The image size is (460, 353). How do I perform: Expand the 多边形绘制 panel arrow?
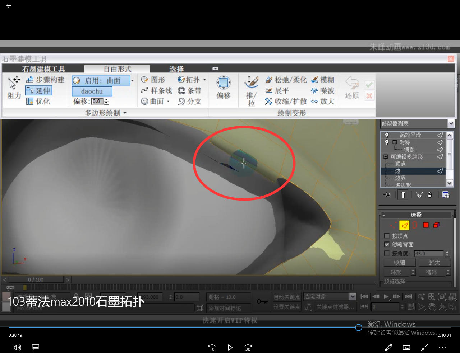125,113
